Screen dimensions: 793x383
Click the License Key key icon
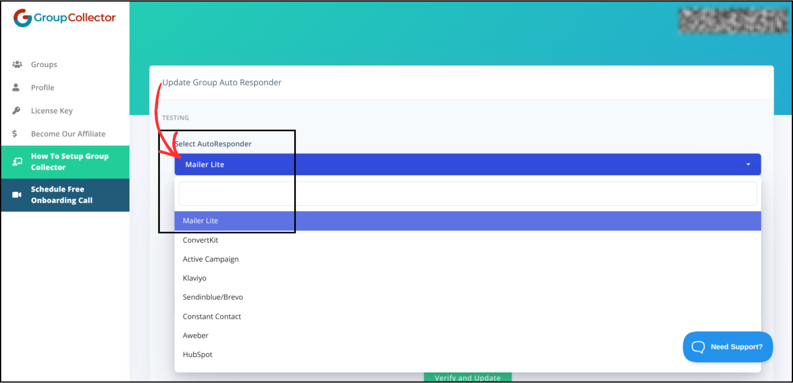(16, 110)
